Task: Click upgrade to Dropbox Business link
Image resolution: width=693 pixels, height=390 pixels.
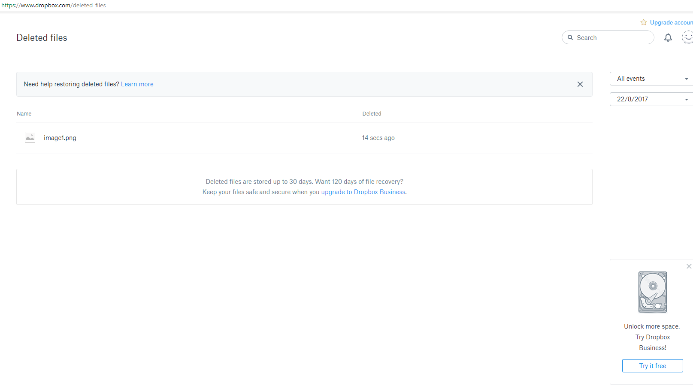Action: coord(363,192)
